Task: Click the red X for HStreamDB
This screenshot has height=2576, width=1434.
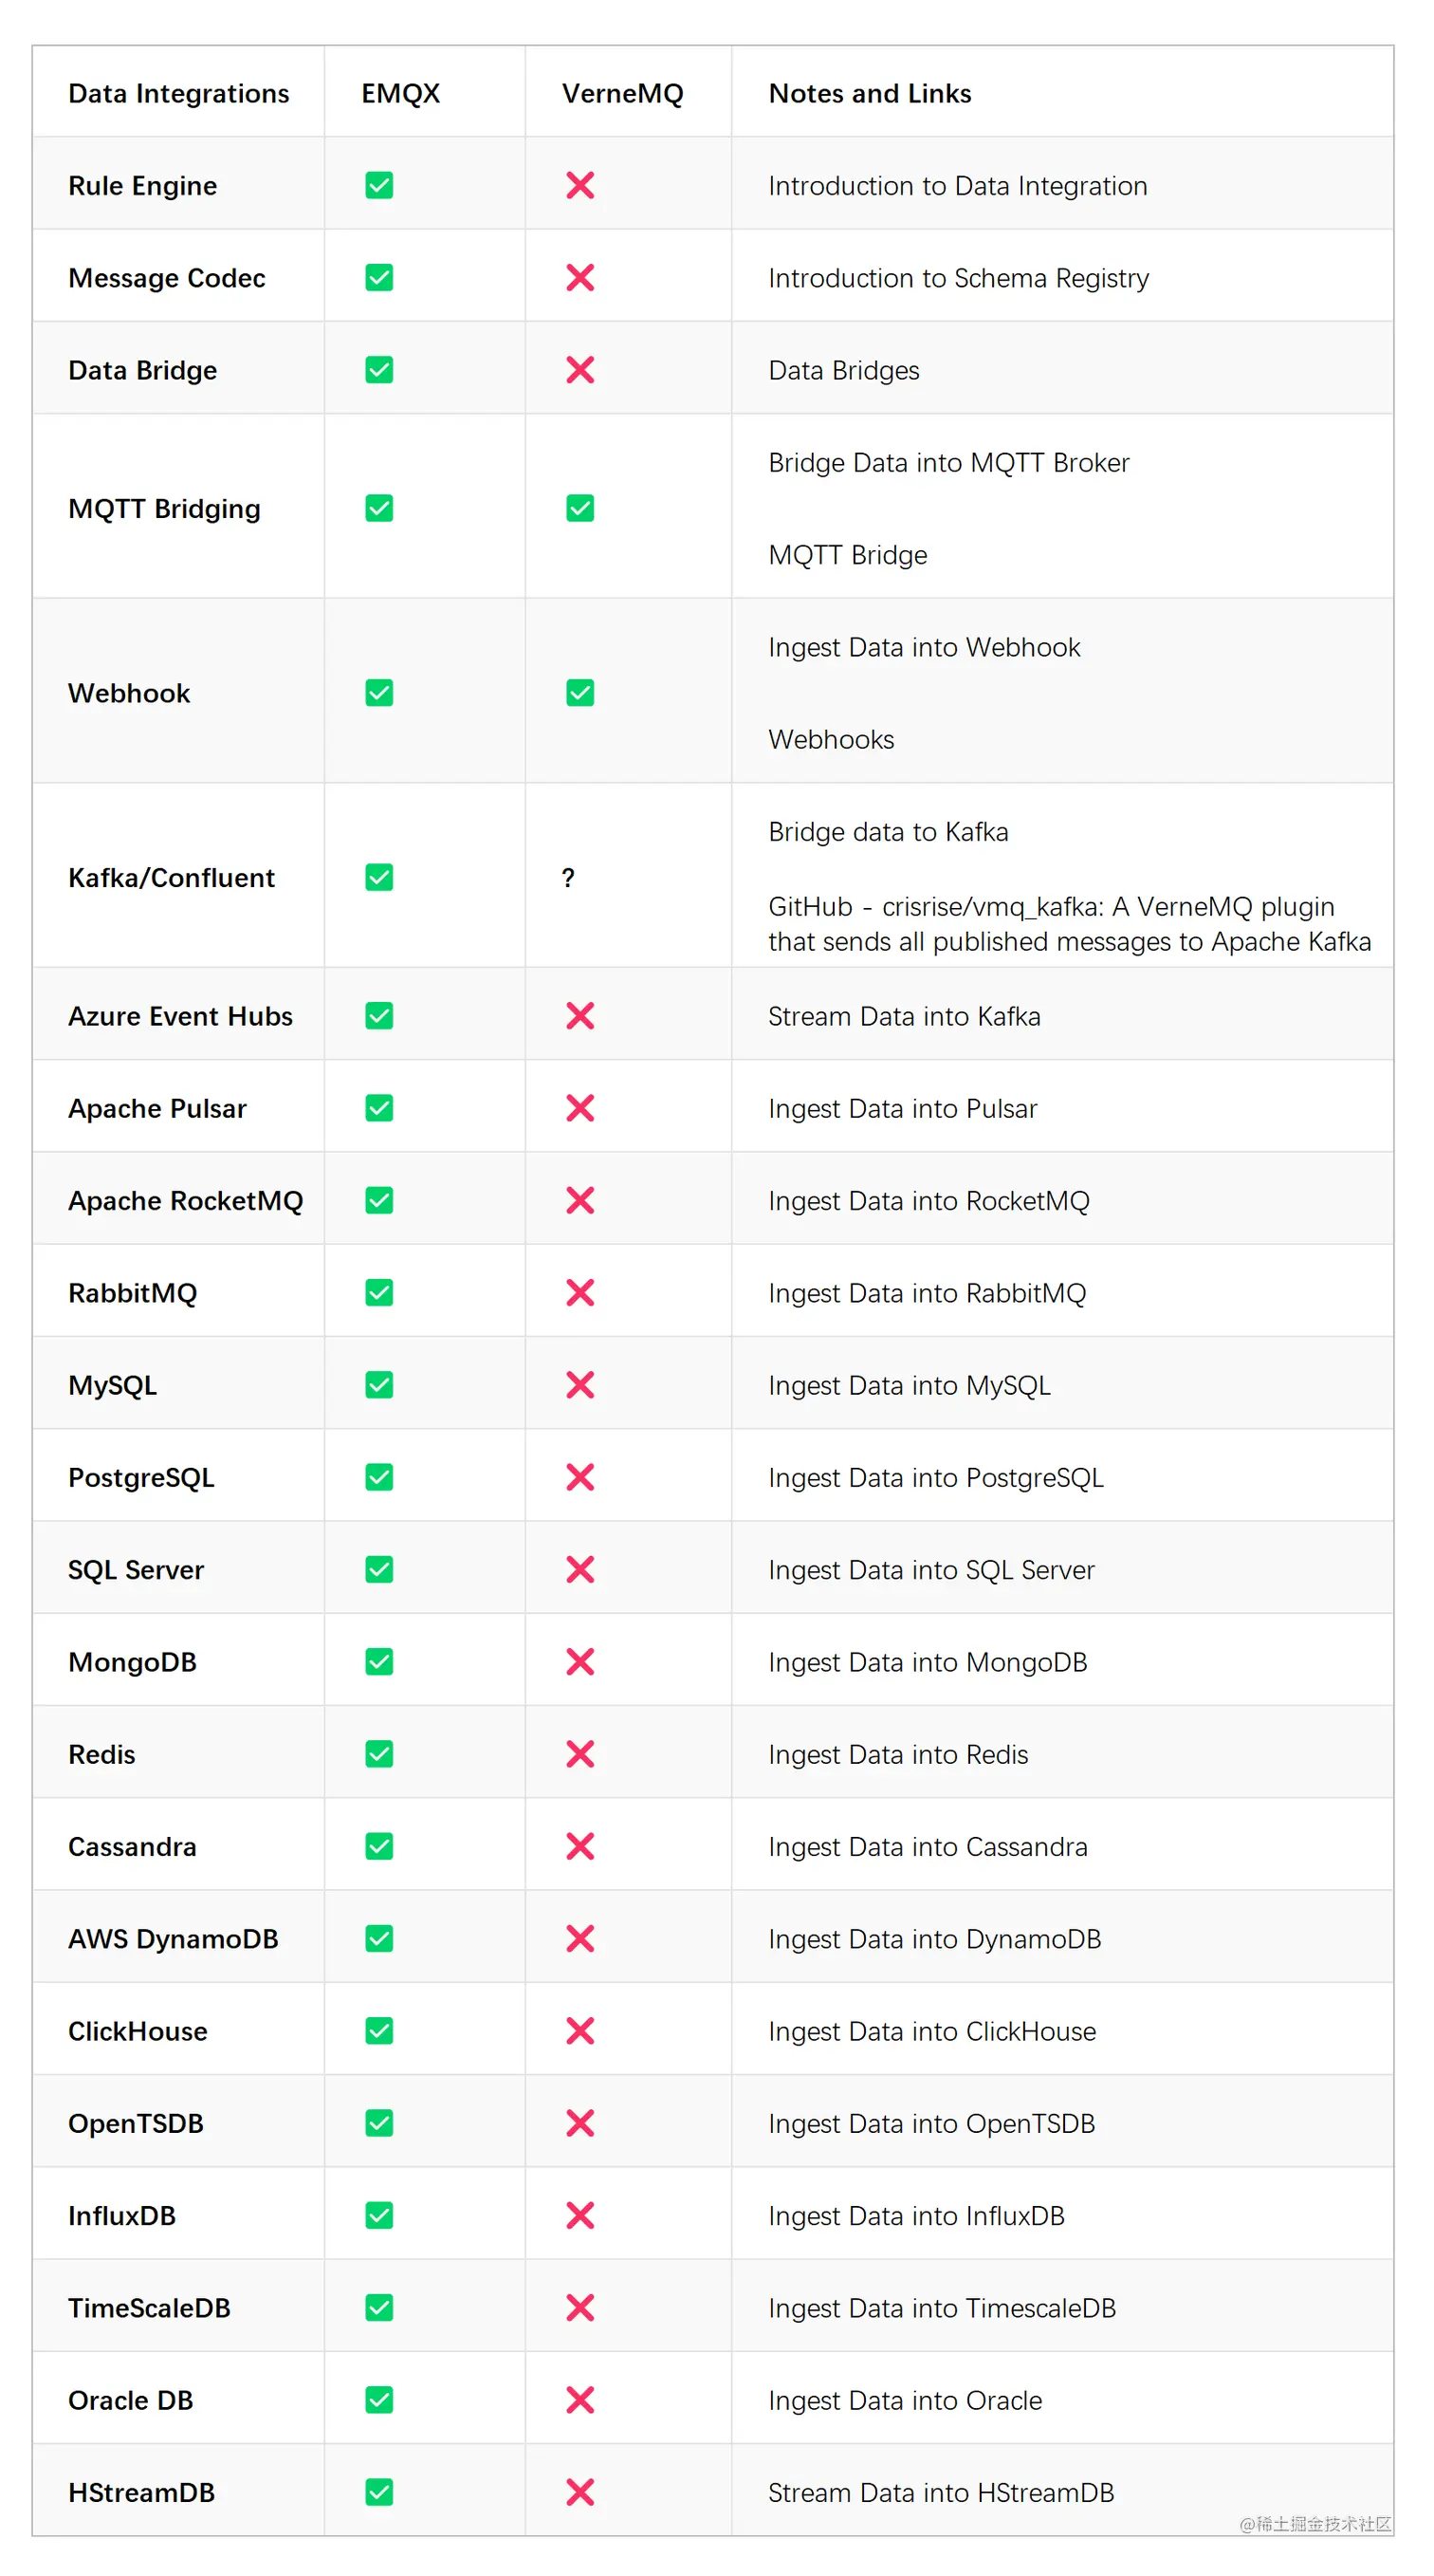Action: coord(579,2491)
